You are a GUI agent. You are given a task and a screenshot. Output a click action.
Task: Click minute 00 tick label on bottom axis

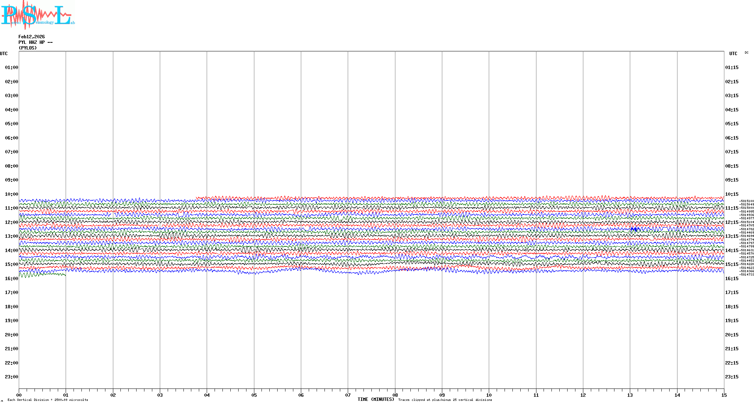[19, 395]
